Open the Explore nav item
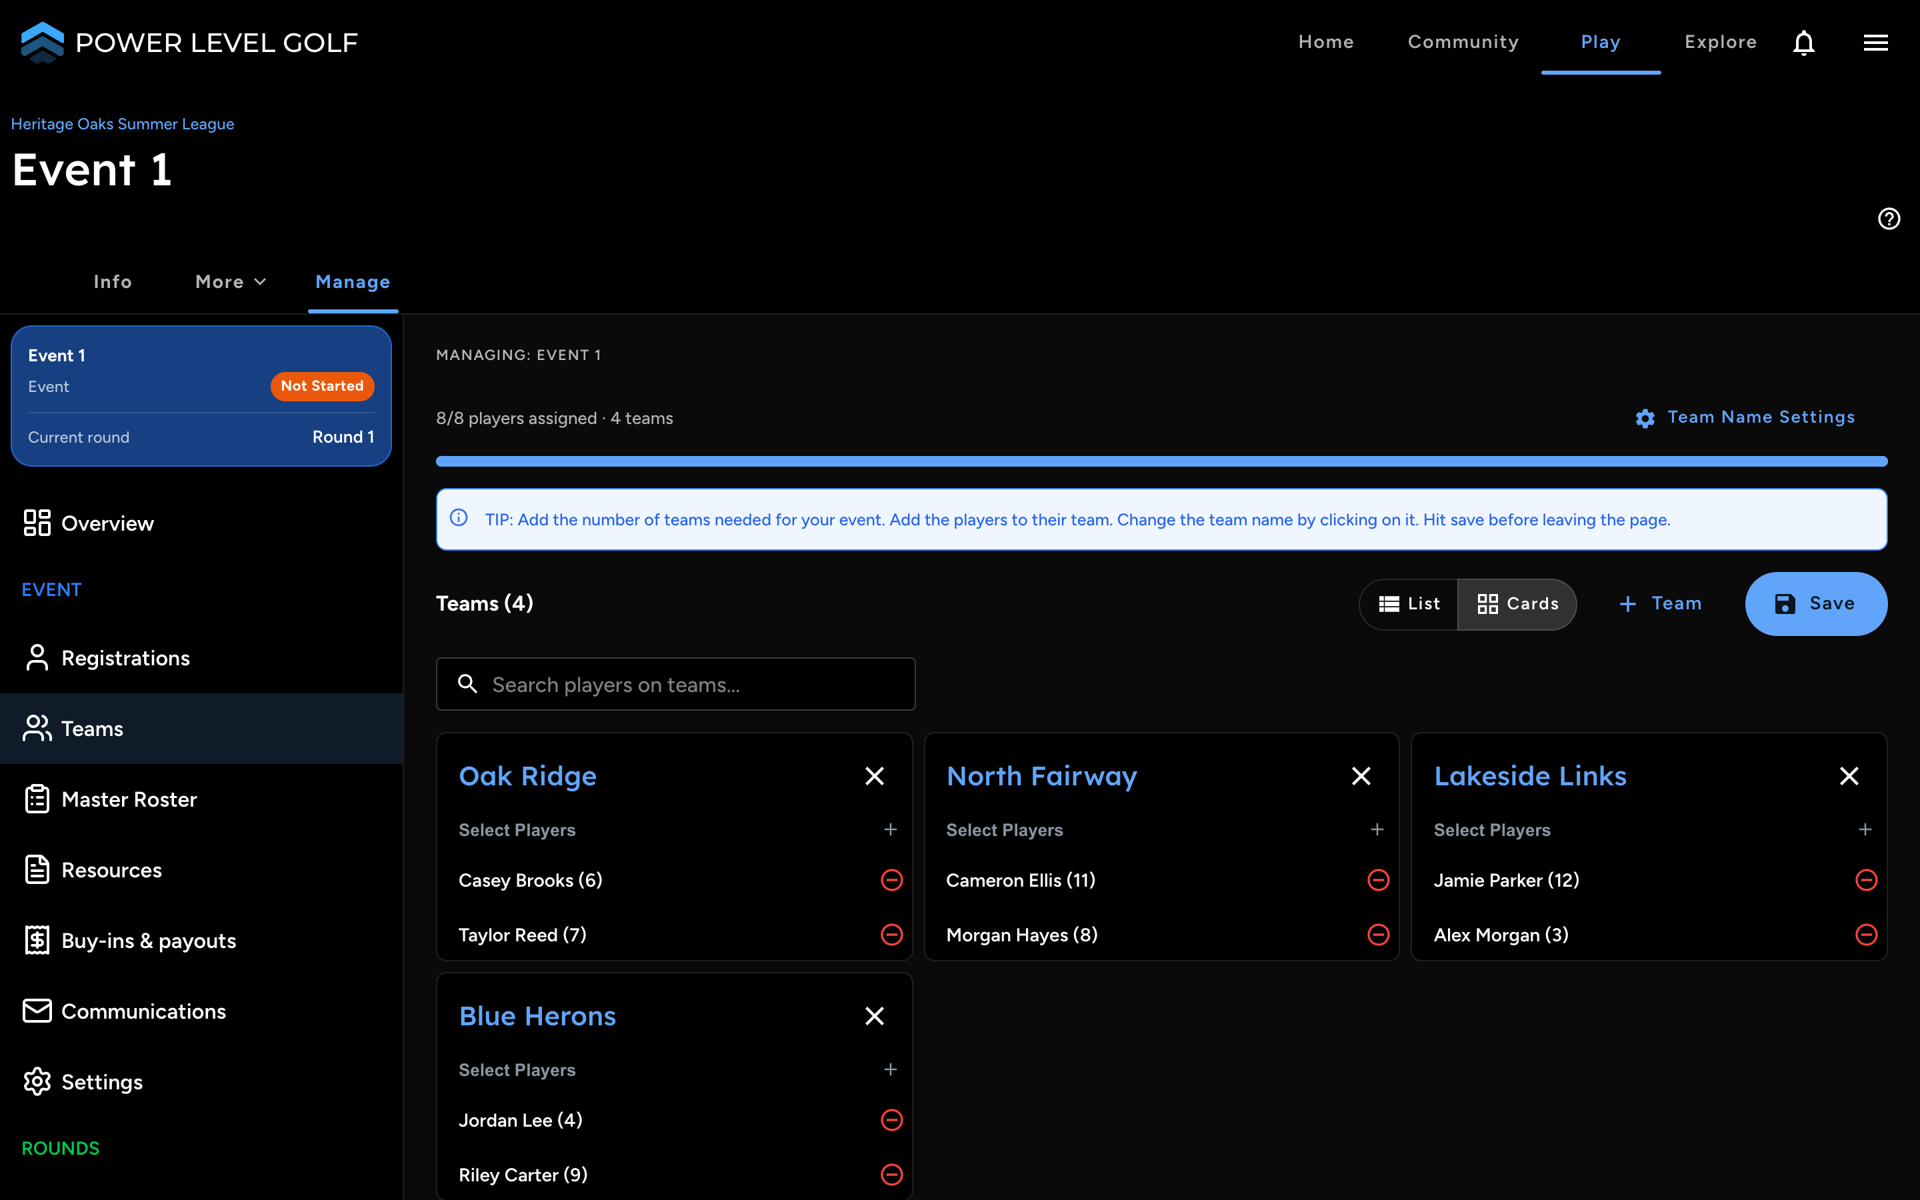Screen dimensions: 1920x1200 (x=1721, y=42)
